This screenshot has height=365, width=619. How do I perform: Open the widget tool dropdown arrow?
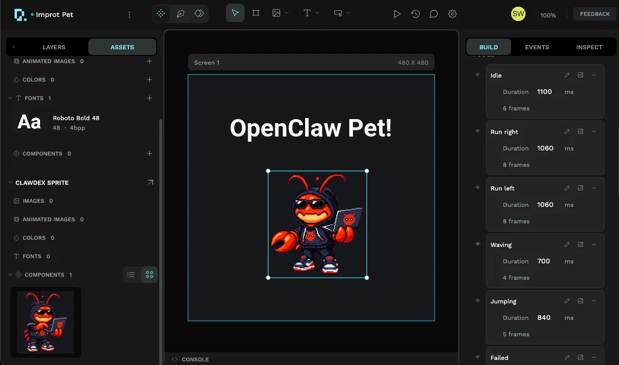coord(348,13)
